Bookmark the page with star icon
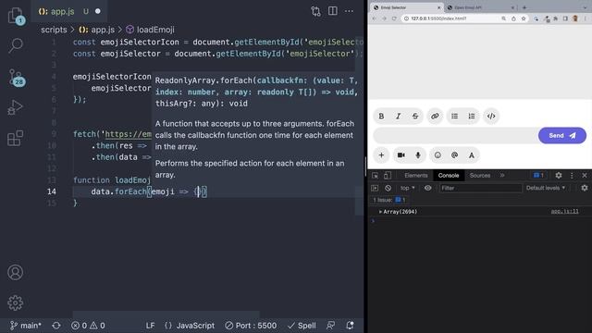The image size is (592, 333). (x=524, y=18)
